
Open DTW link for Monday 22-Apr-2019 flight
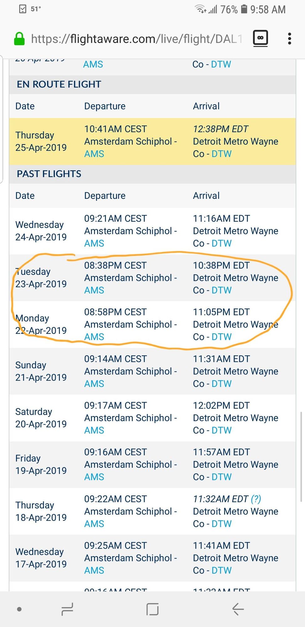[222, 337]
